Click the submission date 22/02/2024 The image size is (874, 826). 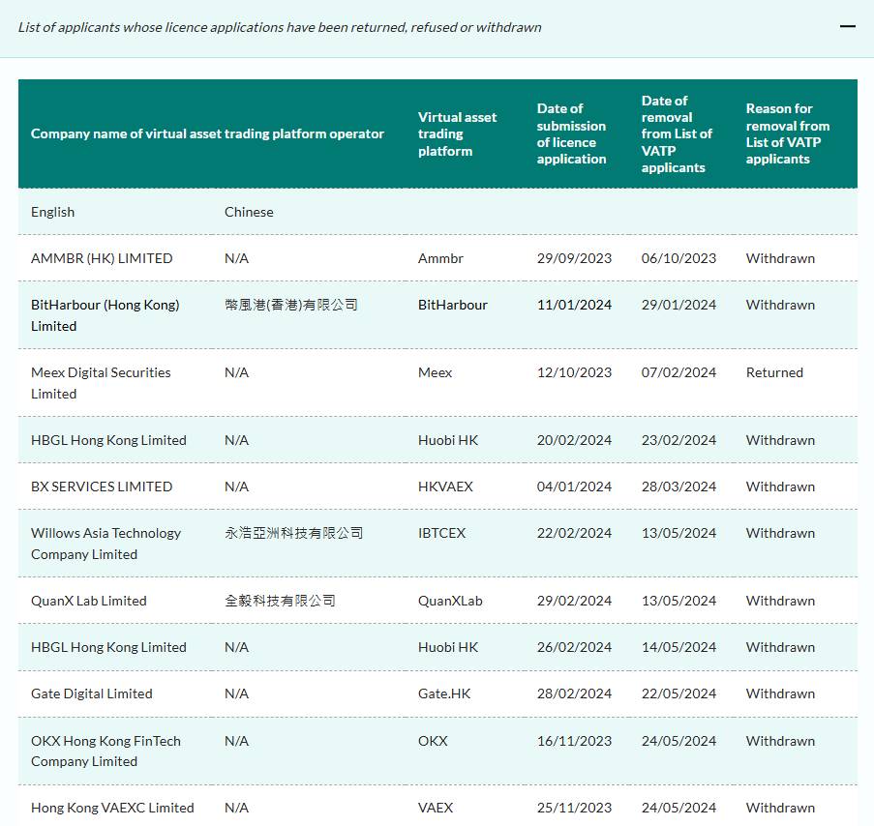point(574,533)
